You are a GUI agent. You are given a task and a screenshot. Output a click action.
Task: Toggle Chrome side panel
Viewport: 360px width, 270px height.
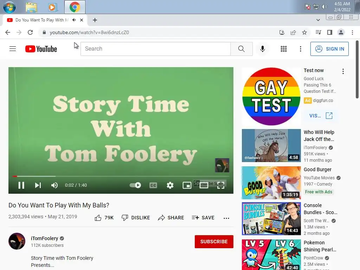[330, 32]
